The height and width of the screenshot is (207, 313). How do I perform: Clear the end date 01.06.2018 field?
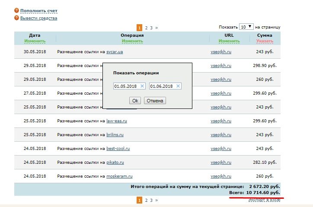click(x=178, y=86)
